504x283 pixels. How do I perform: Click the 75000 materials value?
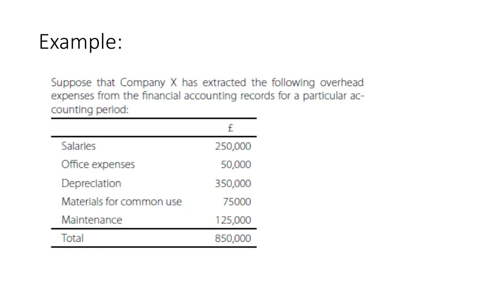[x=237, y=202]
